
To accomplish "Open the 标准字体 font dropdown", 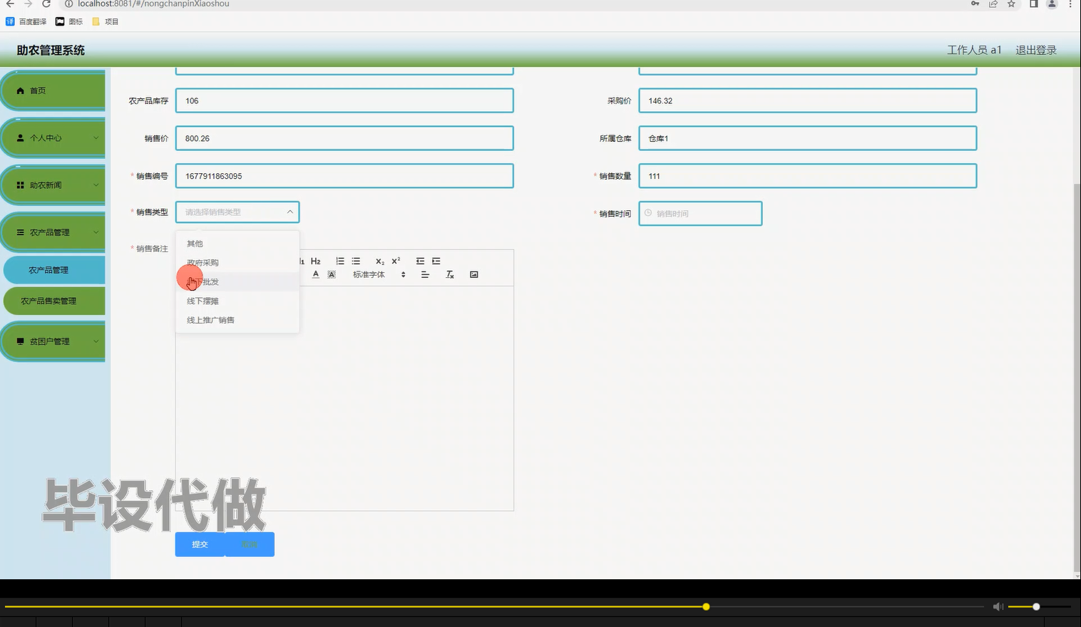I will pyautogui.click(x=379, y=274).
